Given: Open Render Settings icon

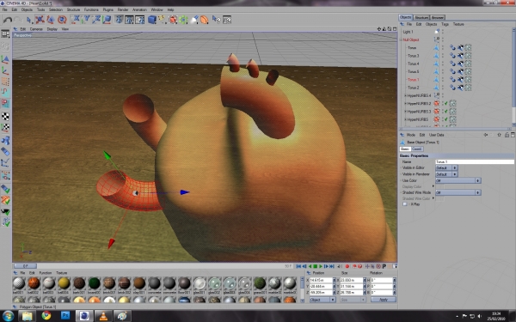Looking at the screenshot, I should (139, 20).
